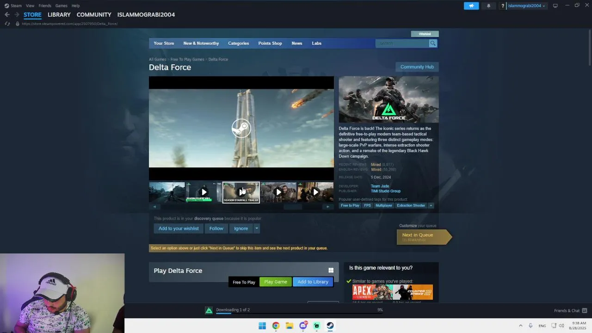The width and height of the screenshot is (592, 333).
Task: Open Google Chrome from taskbar
Action: [x=276, y=326]
